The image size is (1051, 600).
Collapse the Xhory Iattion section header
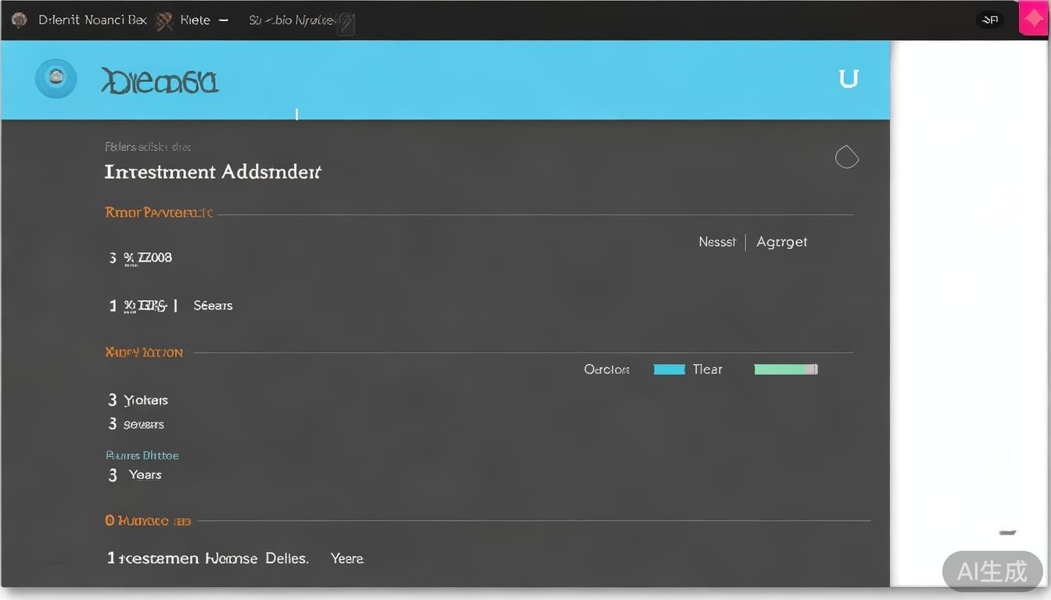pyautogui.click(x=144, y=352)
